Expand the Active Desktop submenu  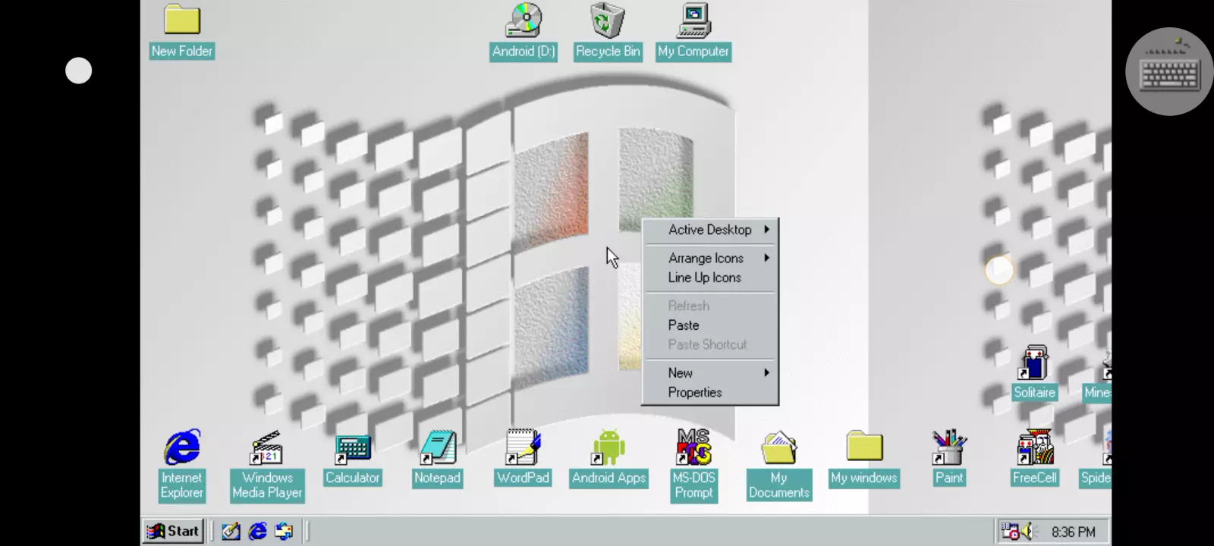tap(710, 230)
